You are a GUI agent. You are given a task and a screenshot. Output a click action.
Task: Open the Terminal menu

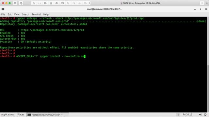click(x=36, y=14)
